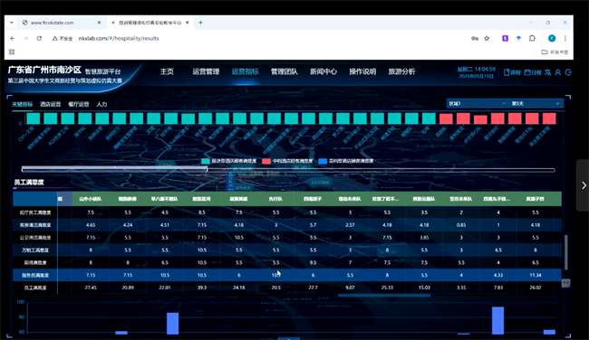Viewport: 589px width, 340px height.
Task: Click the logout icon at header right
Action: (568, 72)
